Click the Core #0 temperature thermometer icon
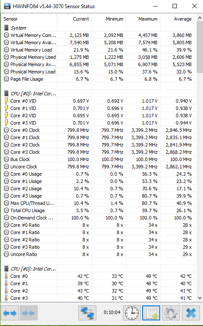 (x=6, y=276)
